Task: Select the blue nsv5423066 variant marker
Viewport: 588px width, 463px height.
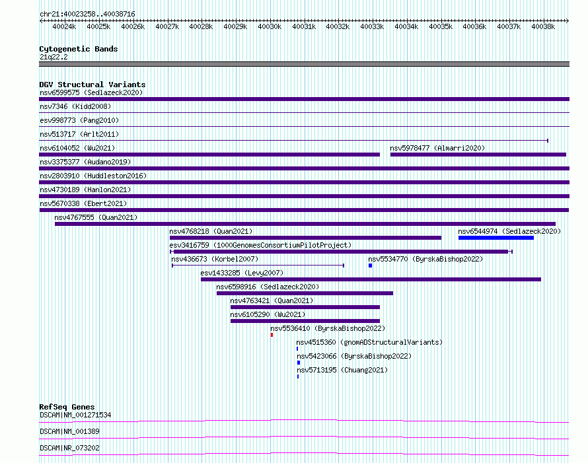Action: 299,363
